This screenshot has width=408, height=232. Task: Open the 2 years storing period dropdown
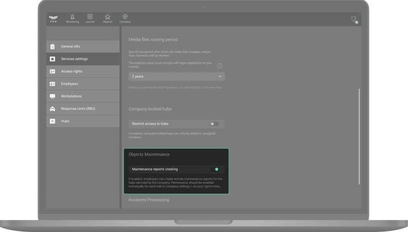point(176,77)
